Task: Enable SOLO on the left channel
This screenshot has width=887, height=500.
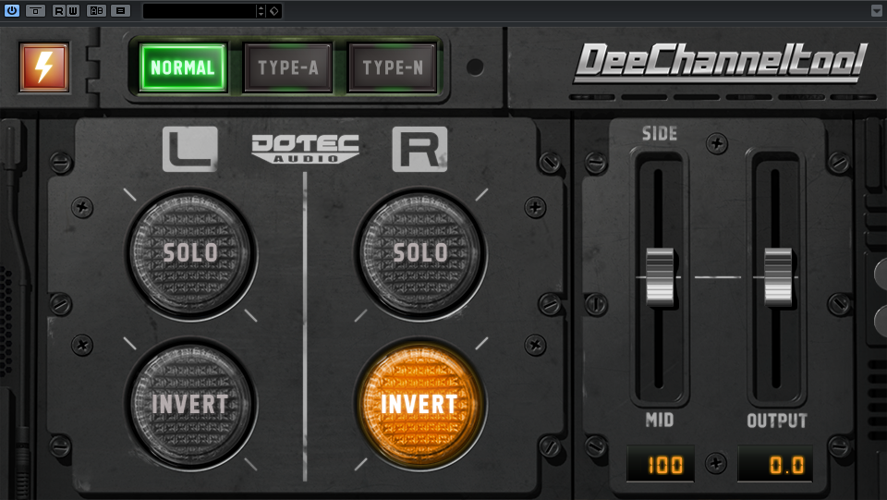Action: [x=190, y=253]
